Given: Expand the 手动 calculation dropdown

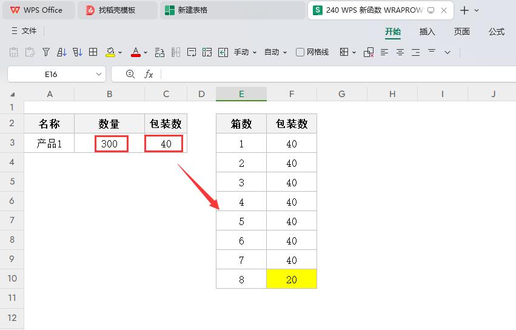Looking at the screenshot, I should pyautogui.click(x=246, y=53).
